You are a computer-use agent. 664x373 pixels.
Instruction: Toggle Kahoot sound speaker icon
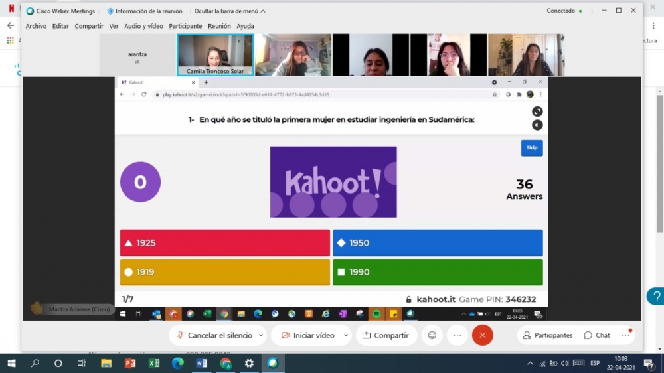point(537,125)
